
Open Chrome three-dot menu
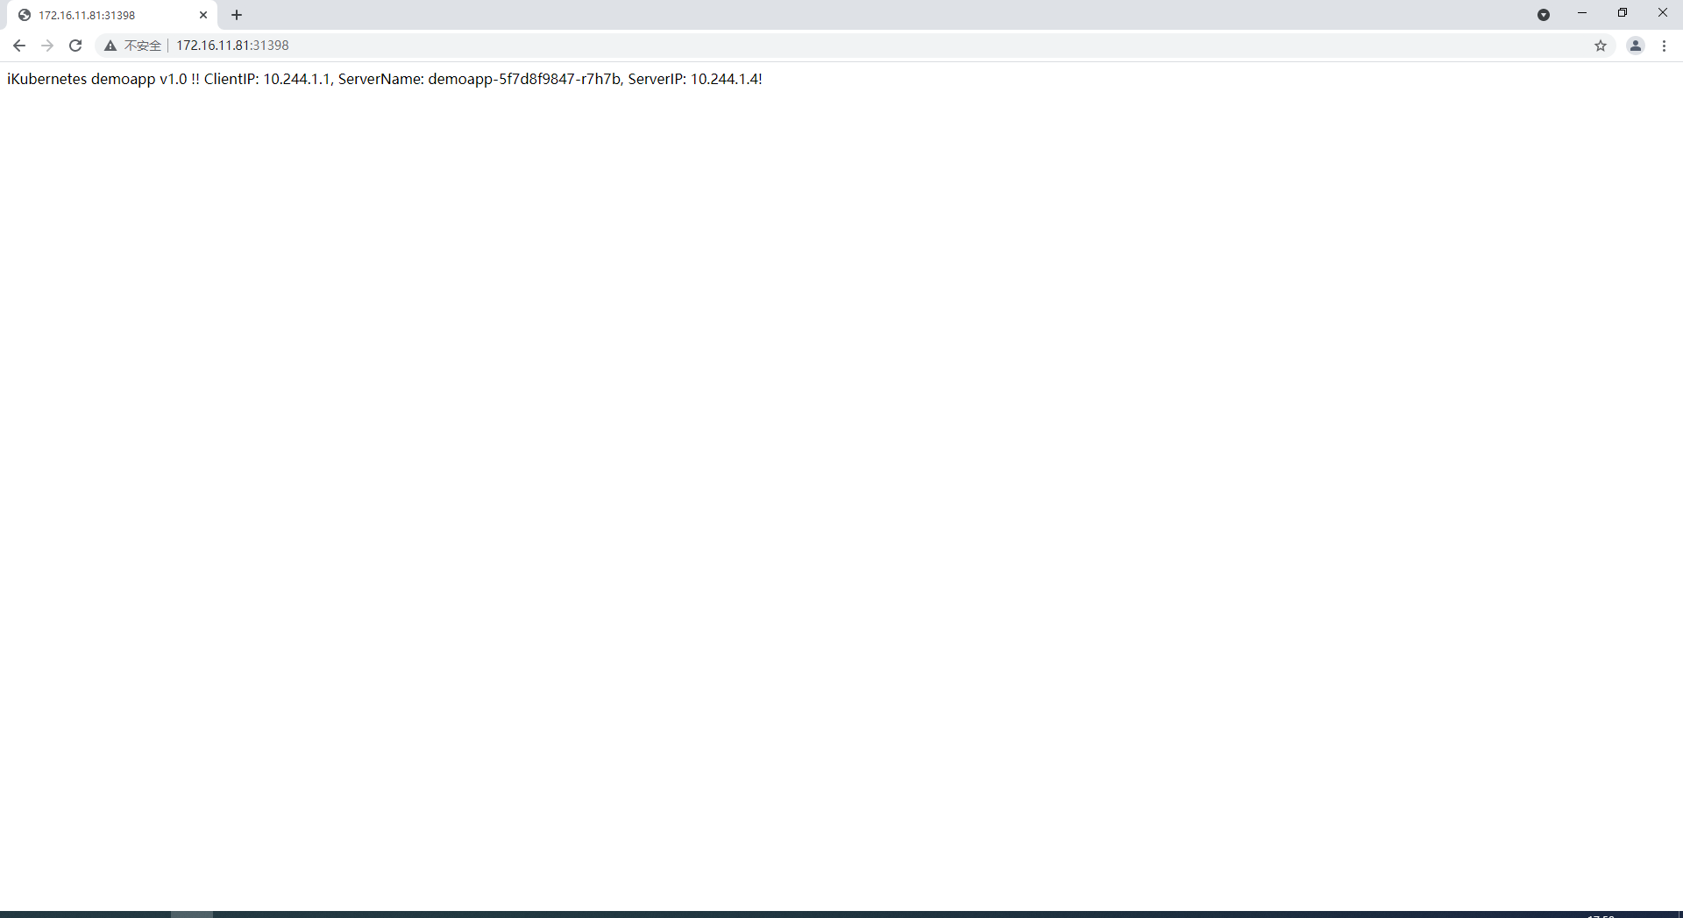pyautogui.click(x=1665, y=46)
